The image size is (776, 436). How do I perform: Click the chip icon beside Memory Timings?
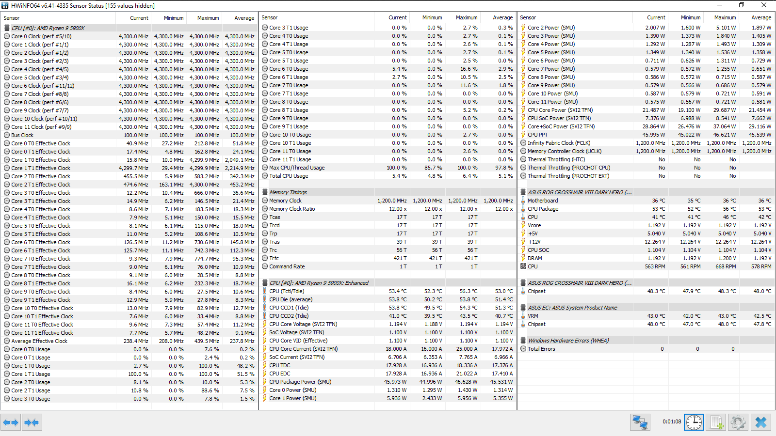pos(265,192)
